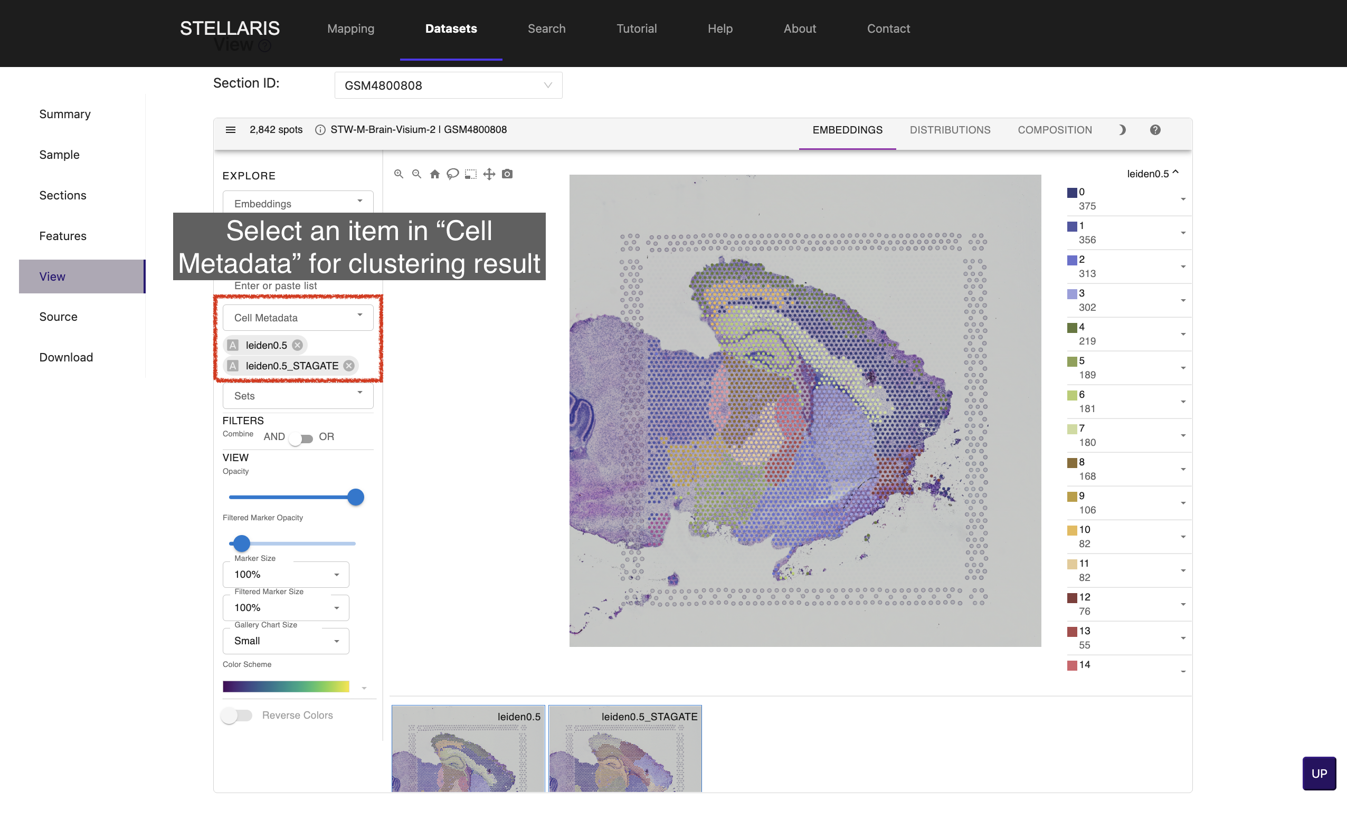Viewport: 1347px width, 820px height.
Task: Click color swatch for cluster 13
Action: [1072, 632]
